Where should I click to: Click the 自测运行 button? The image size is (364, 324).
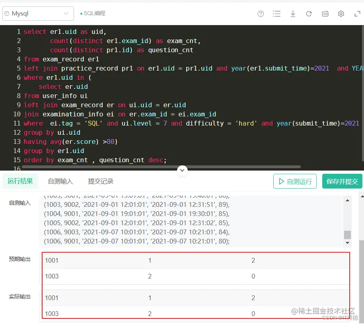coord(295,181)
